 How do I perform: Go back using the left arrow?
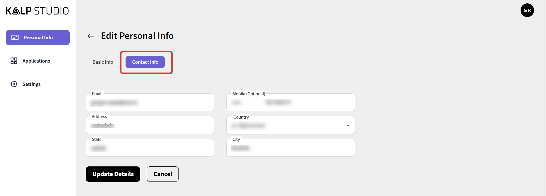coord(91,36)
